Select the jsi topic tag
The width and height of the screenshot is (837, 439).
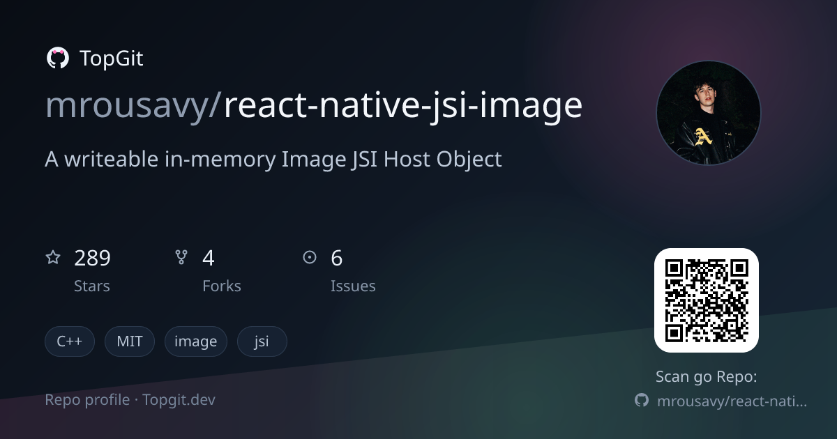point(262,341)
